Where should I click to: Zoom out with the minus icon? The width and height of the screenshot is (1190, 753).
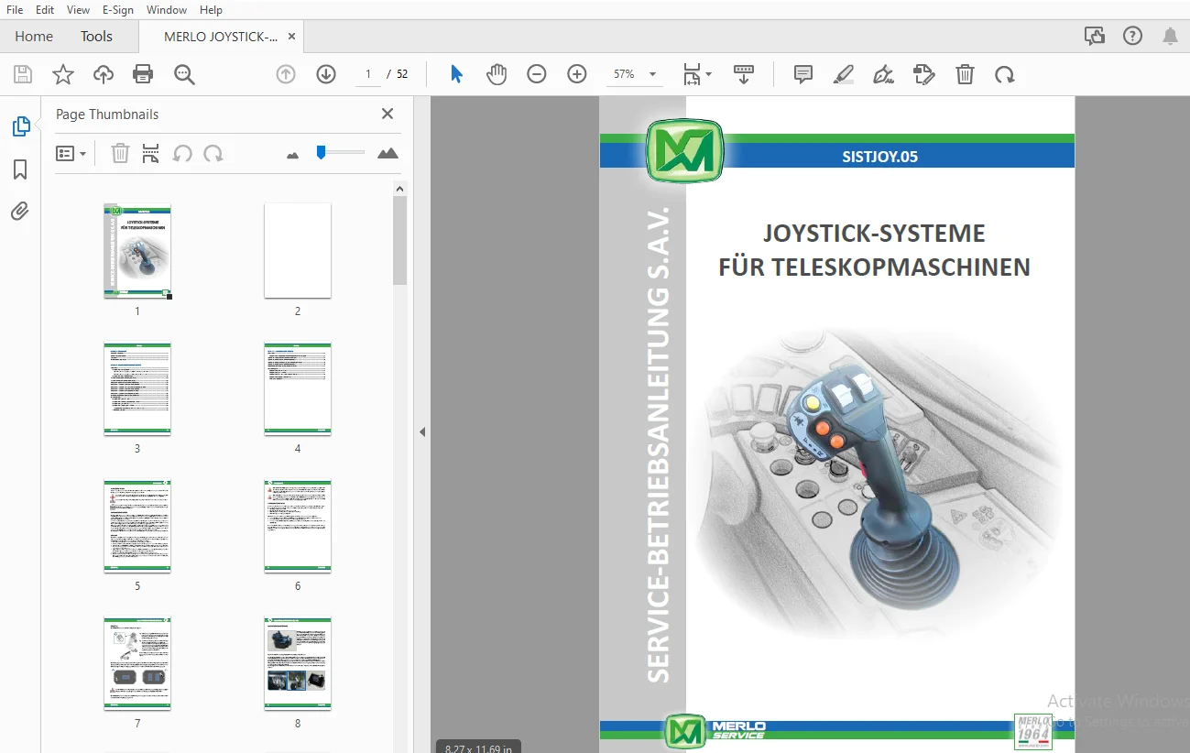tap(537, 75)
